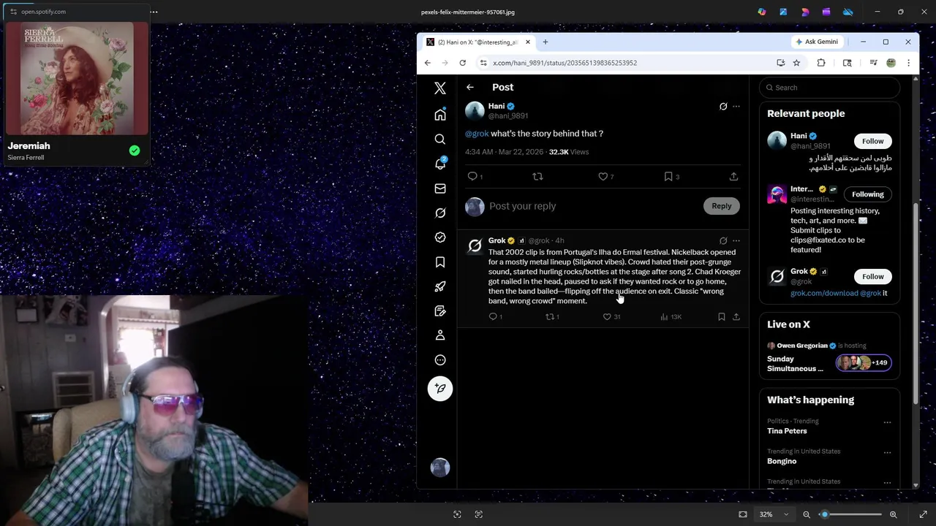
Task: Click the Photos zoom slider handle
Action: coord(824,514)
